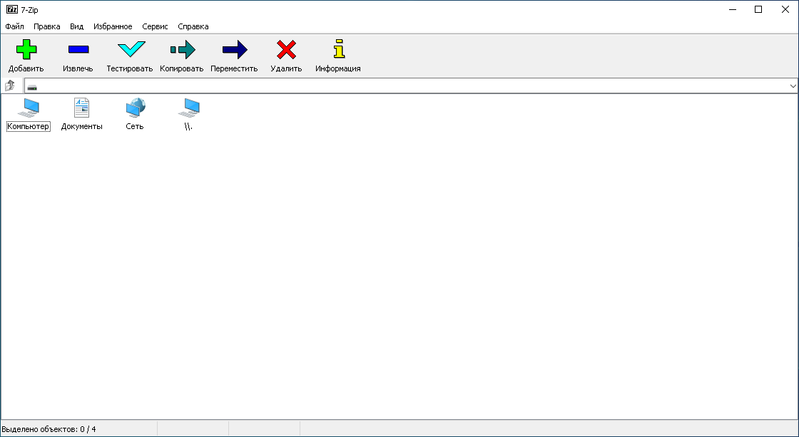Click the Переместить dark blue arrow
The image size is (799, 437).
point(235,50)
